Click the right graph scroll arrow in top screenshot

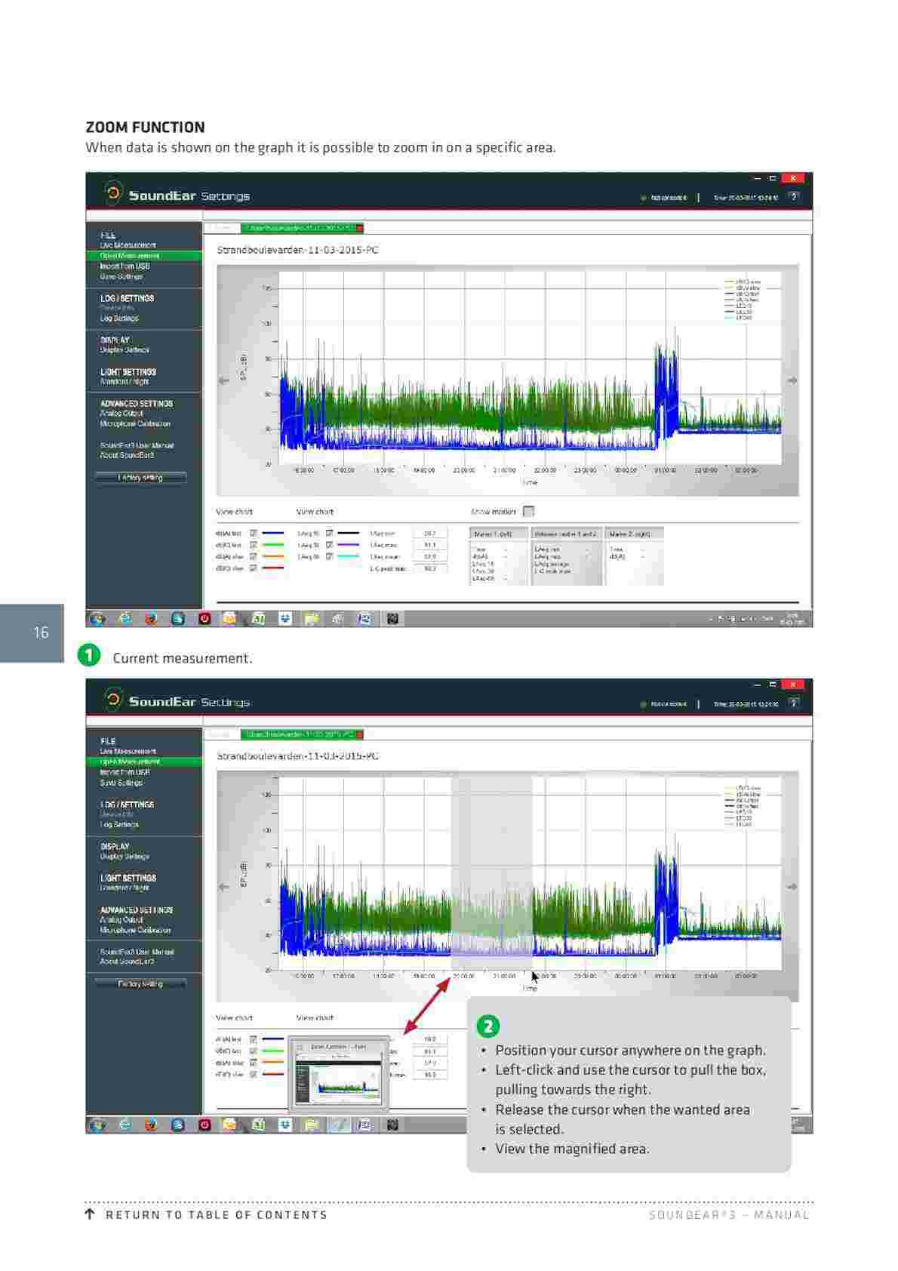click(x=792, y=380)
